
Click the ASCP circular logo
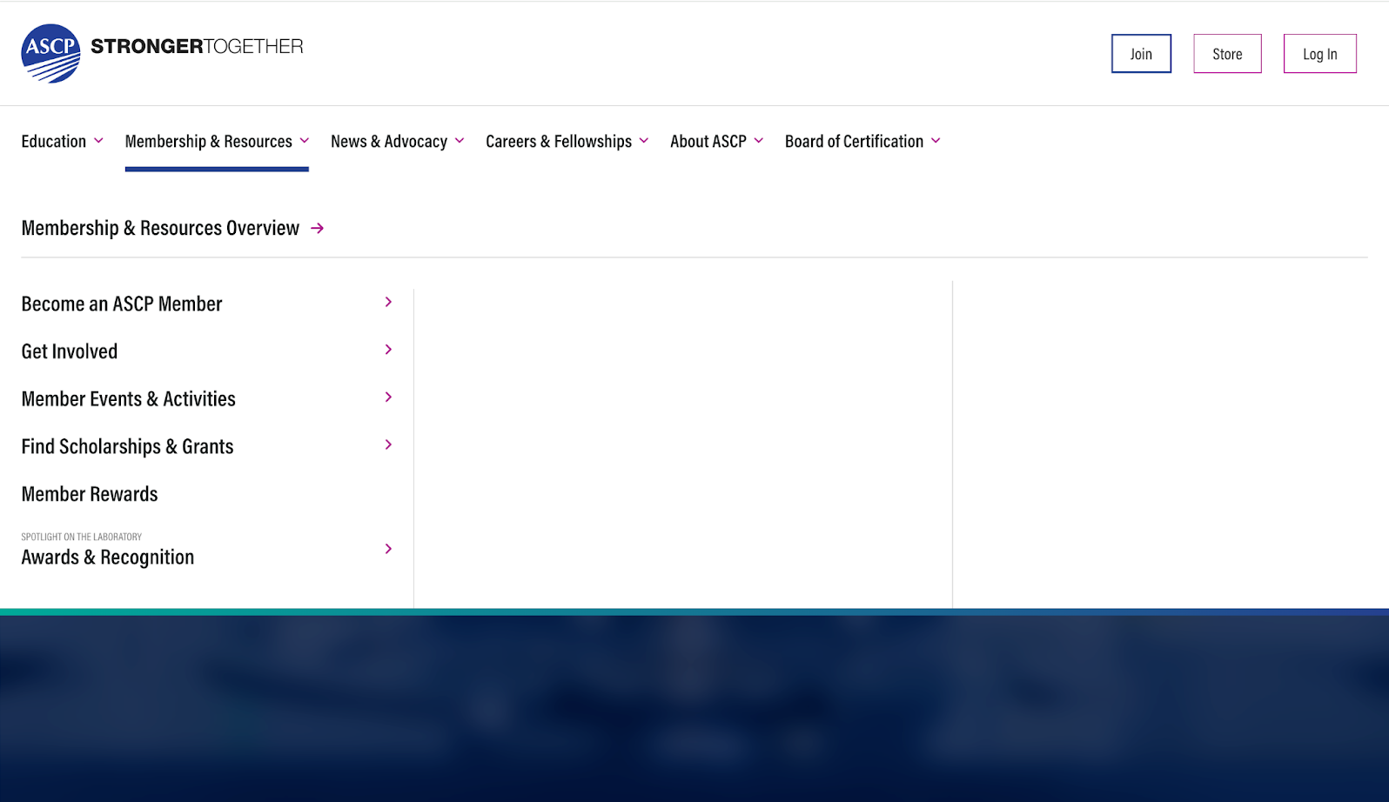pos(50,53)
